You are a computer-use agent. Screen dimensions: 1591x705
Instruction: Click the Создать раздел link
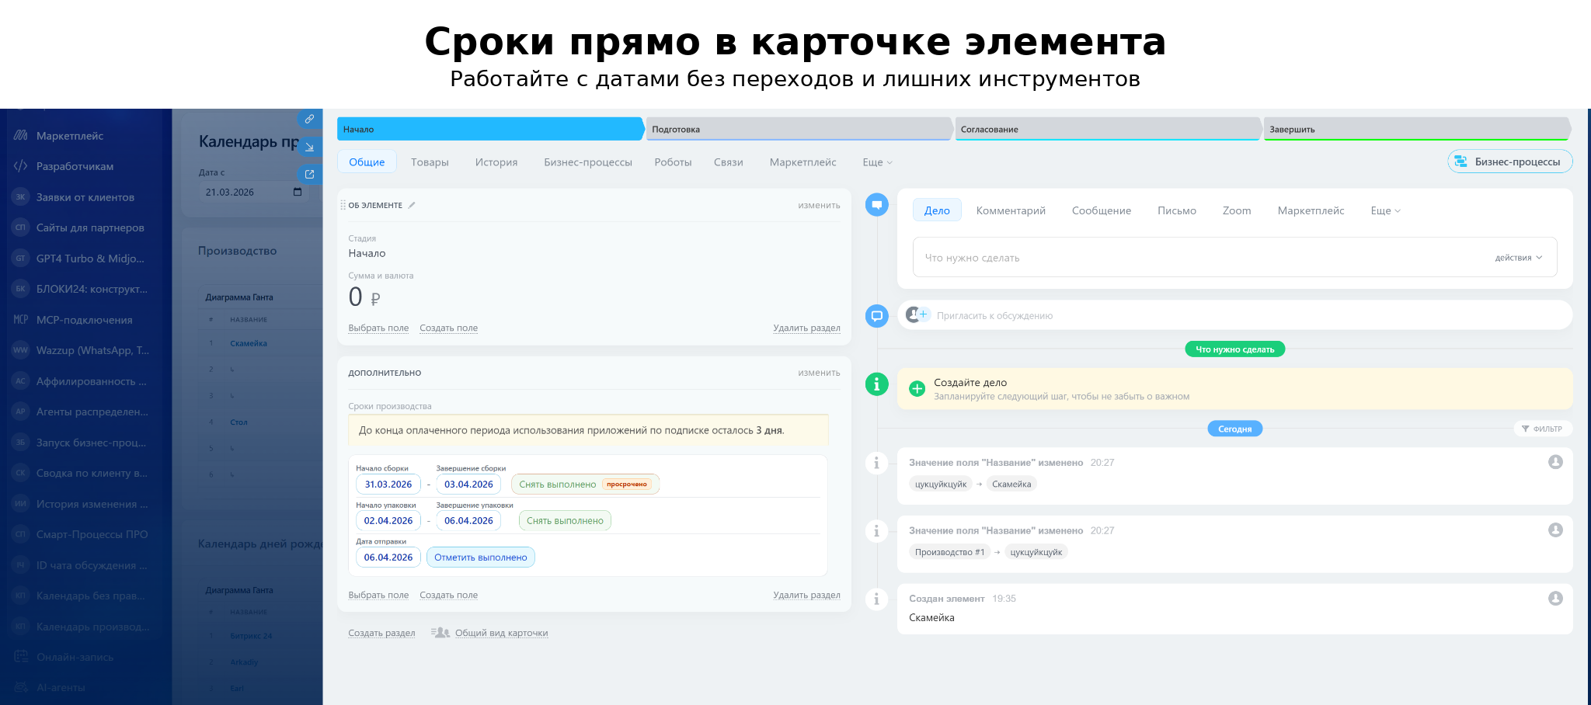point(381,633)
